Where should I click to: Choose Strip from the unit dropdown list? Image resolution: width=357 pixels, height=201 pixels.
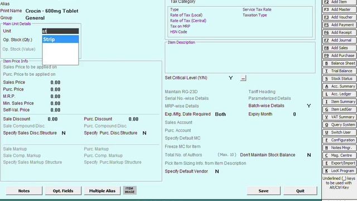(60, 40)
